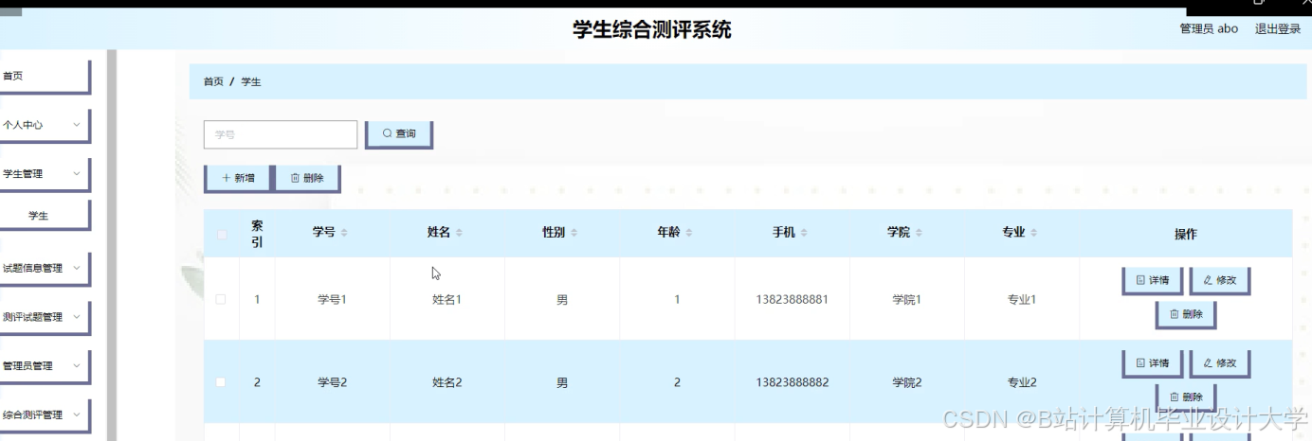
Task: Click 修改 for row 学号1
Action: (1220, 281)
